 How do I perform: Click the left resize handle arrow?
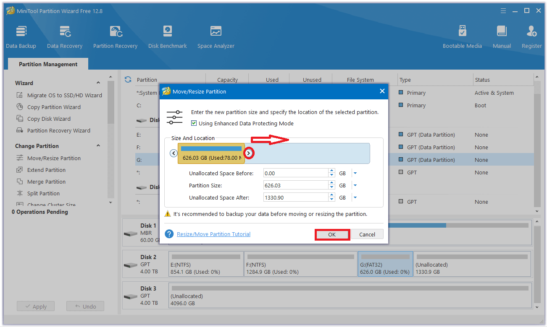coord(174,153)
